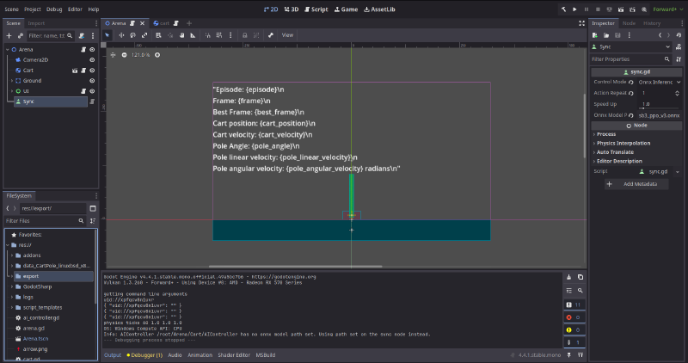This screenshot has height=363, width=688.
Task: Hide the Ground node with eye icon
Action: pyautogui.click(x=92, y=81)
